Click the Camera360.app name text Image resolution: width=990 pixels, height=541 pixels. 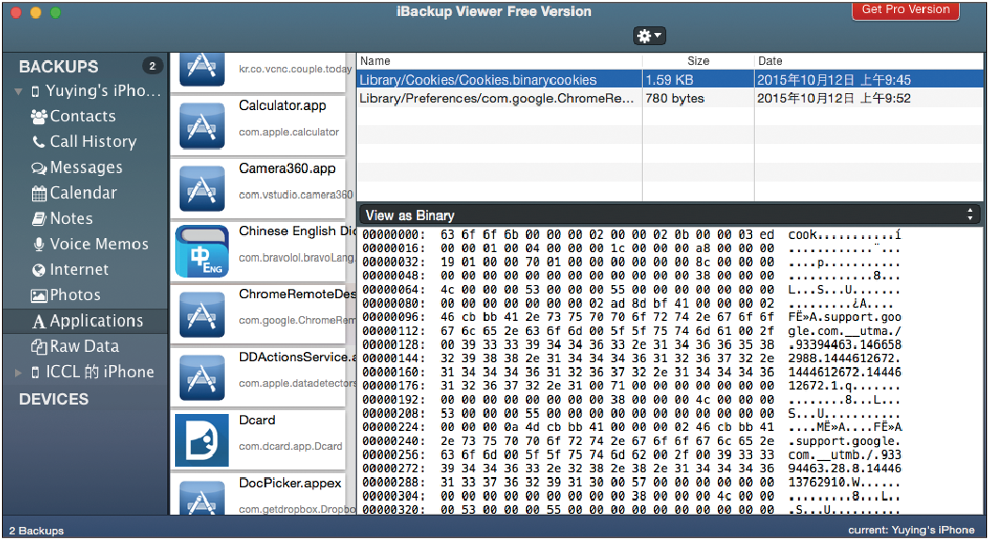click(x=287, y=168)
